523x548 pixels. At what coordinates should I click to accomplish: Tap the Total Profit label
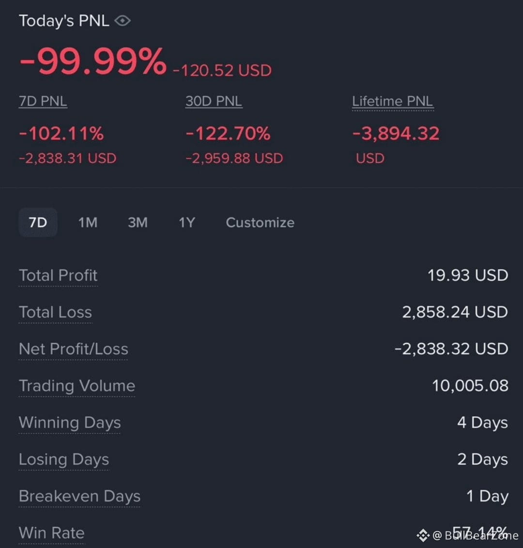point(58,275)
